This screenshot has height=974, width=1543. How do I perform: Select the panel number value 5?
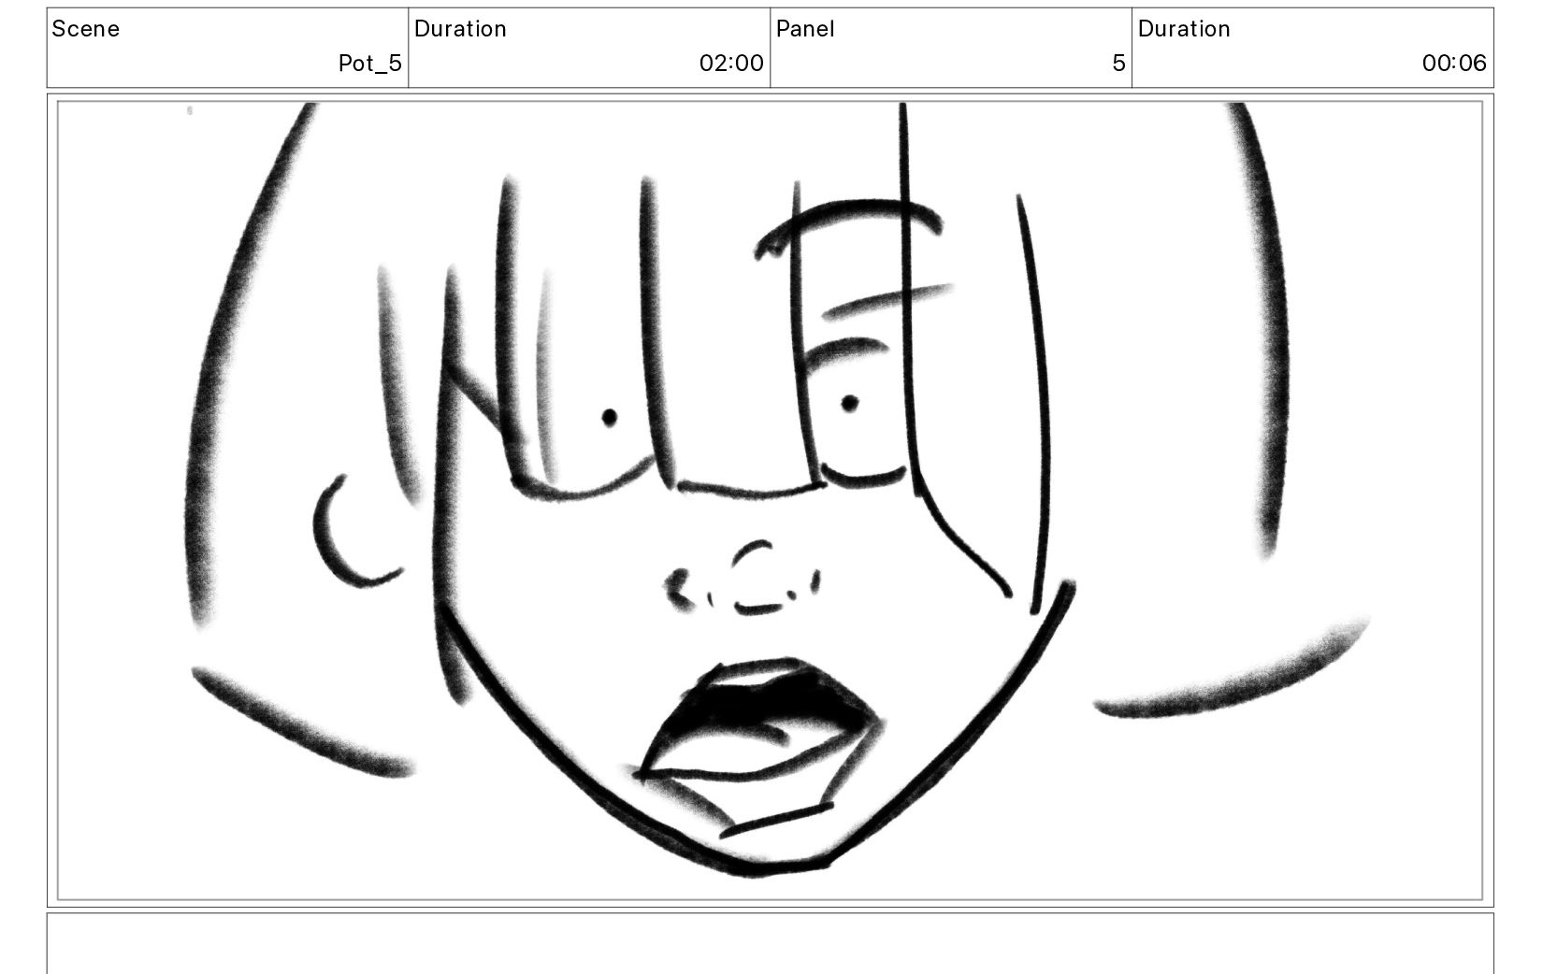[x=1118, y=64]
